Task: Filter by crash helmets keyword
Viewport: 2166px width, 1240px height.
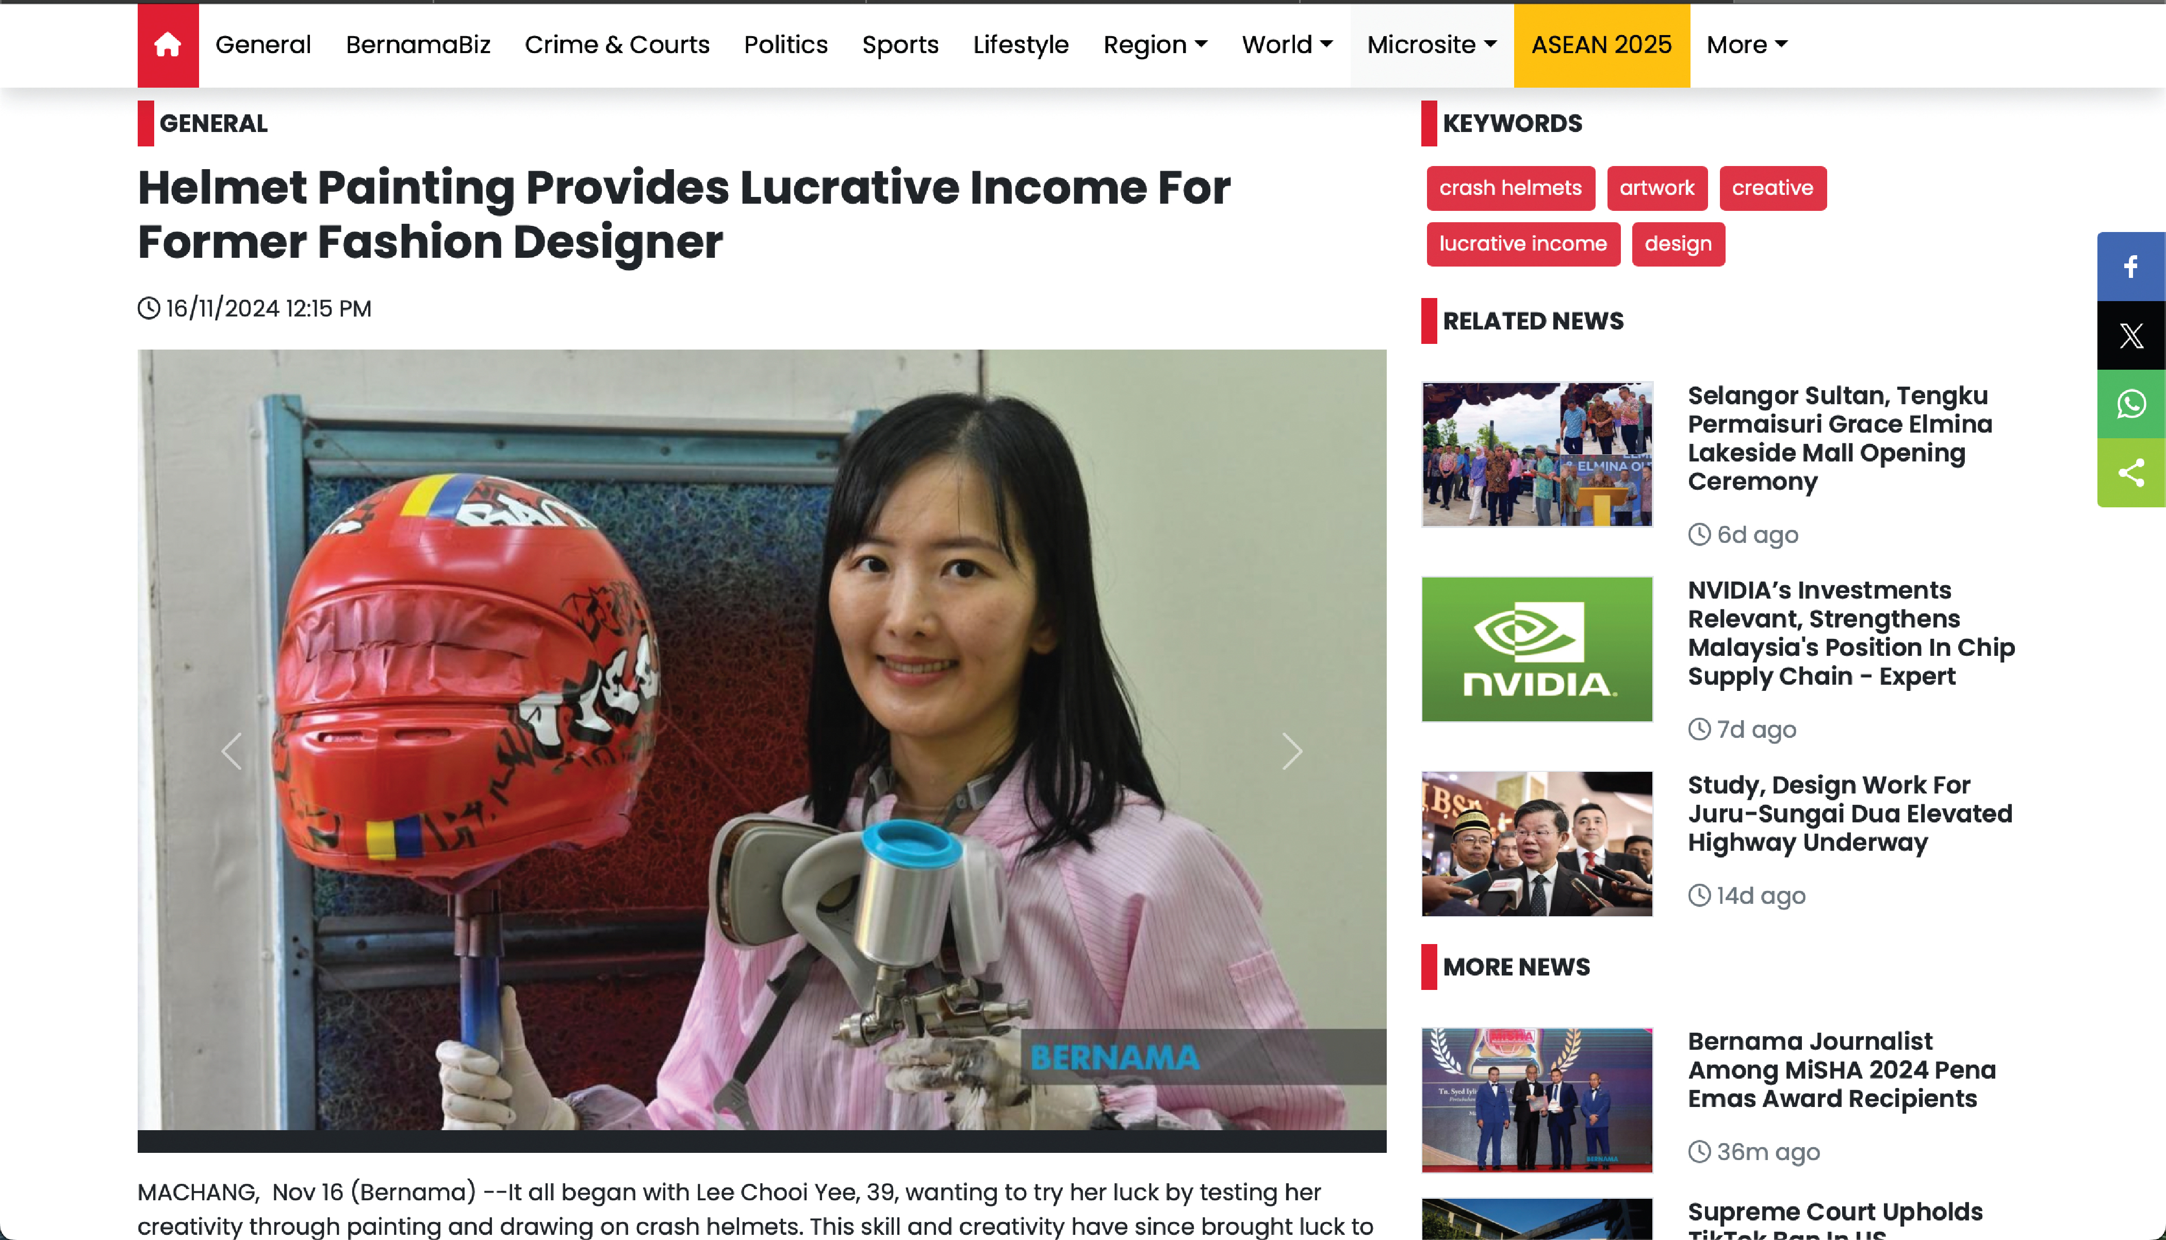Action: (x=1510, y=188)
